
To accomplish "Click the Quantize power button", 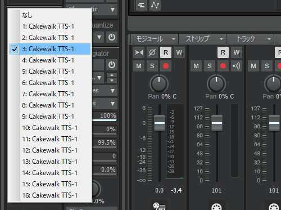I will 112,37.
